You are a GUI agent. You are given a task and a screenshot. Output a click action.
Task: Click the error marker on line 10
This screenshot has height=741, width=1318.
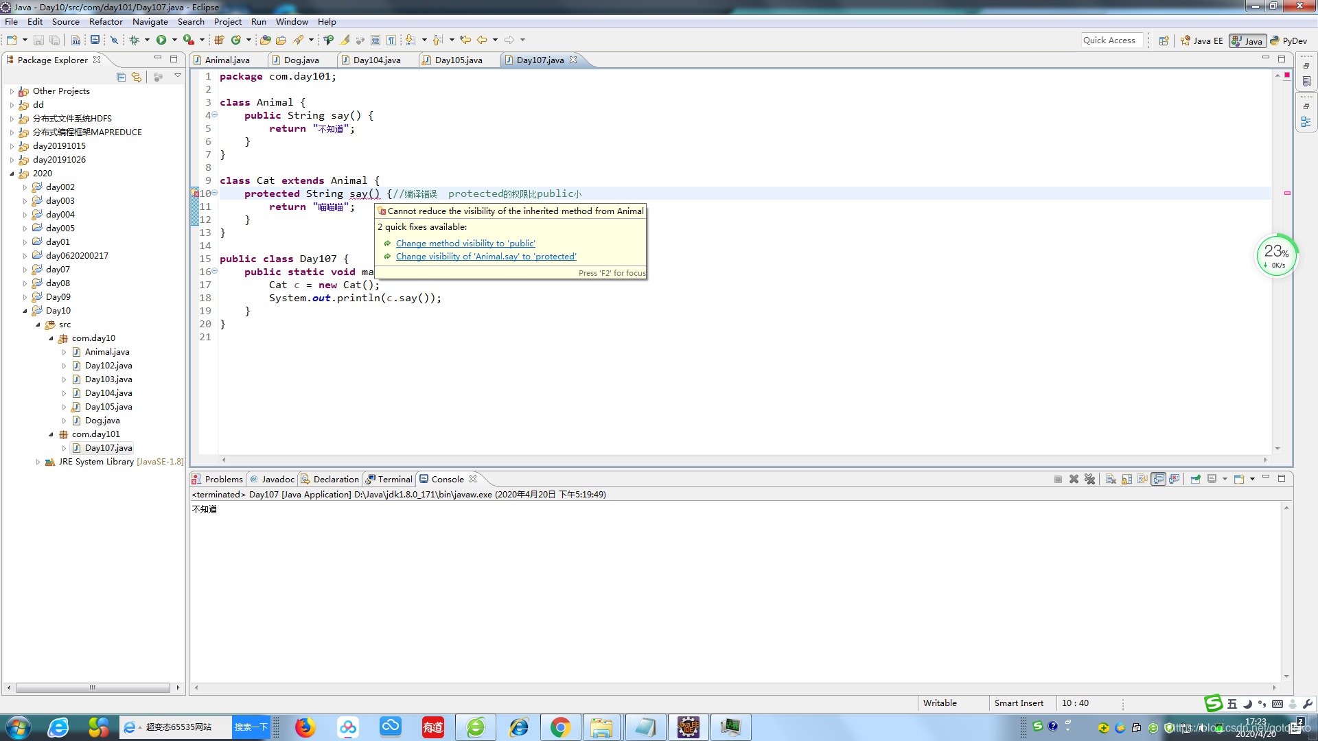[196, 194]
